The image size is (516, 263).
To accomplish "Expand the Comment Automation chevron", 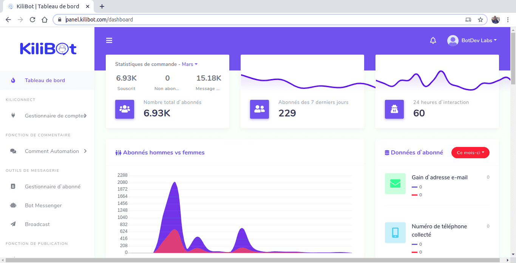I will pyautogui.click(x=86, y=151).
